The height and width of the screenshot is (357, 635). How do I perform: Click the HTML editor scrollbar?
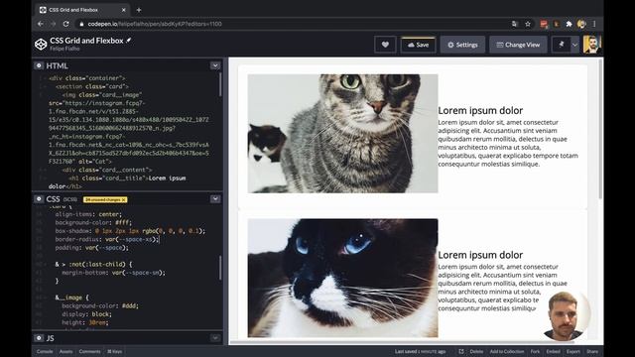click(220, 84)
